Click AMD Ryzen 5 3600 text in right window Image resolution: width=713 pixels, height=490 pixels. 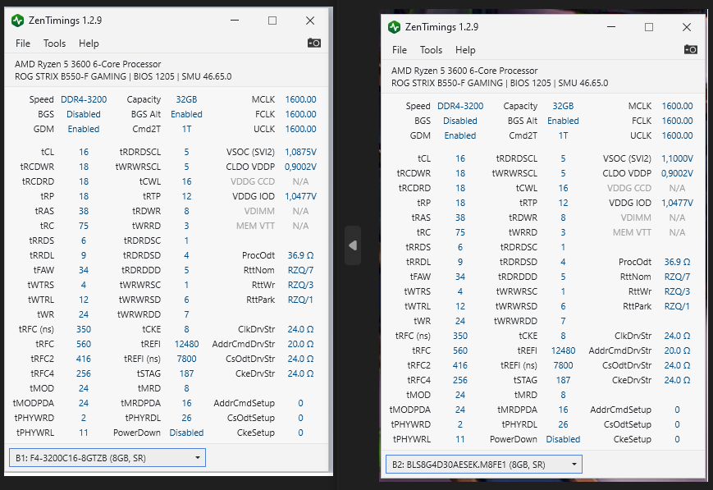click(x=464, y=71)
